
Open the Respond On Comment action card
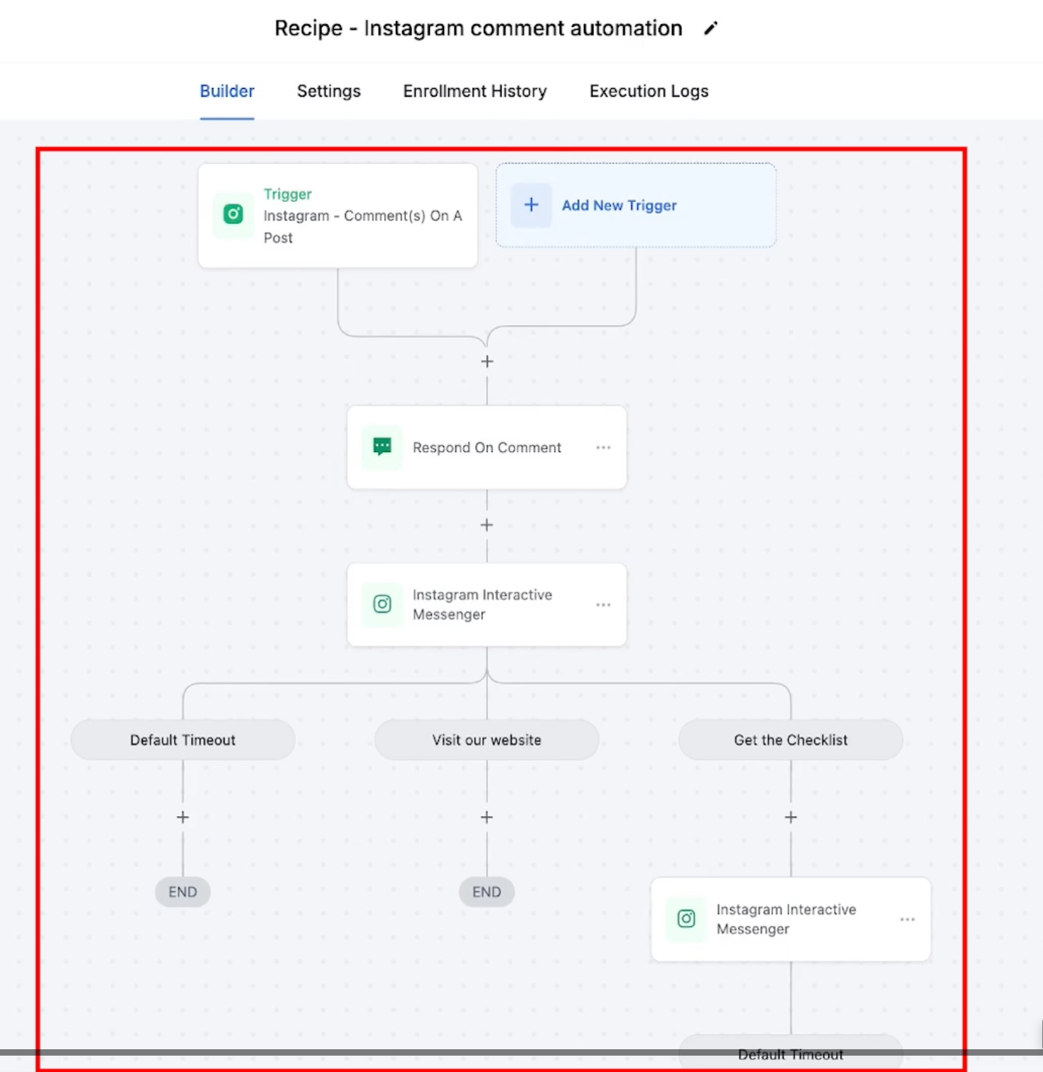(x=487, y=447)
